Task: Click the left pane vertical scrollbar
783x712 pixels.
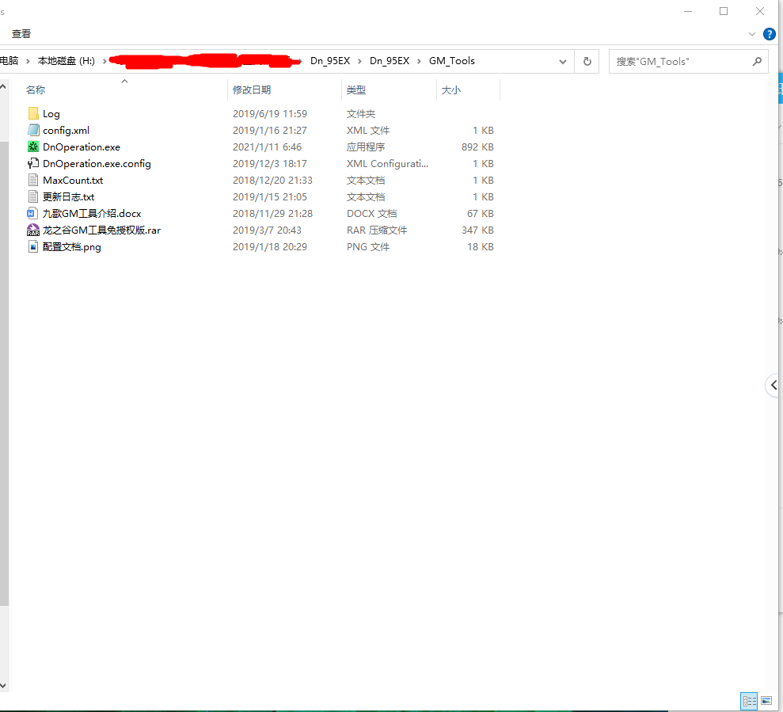Action: [x=4, y=372]
